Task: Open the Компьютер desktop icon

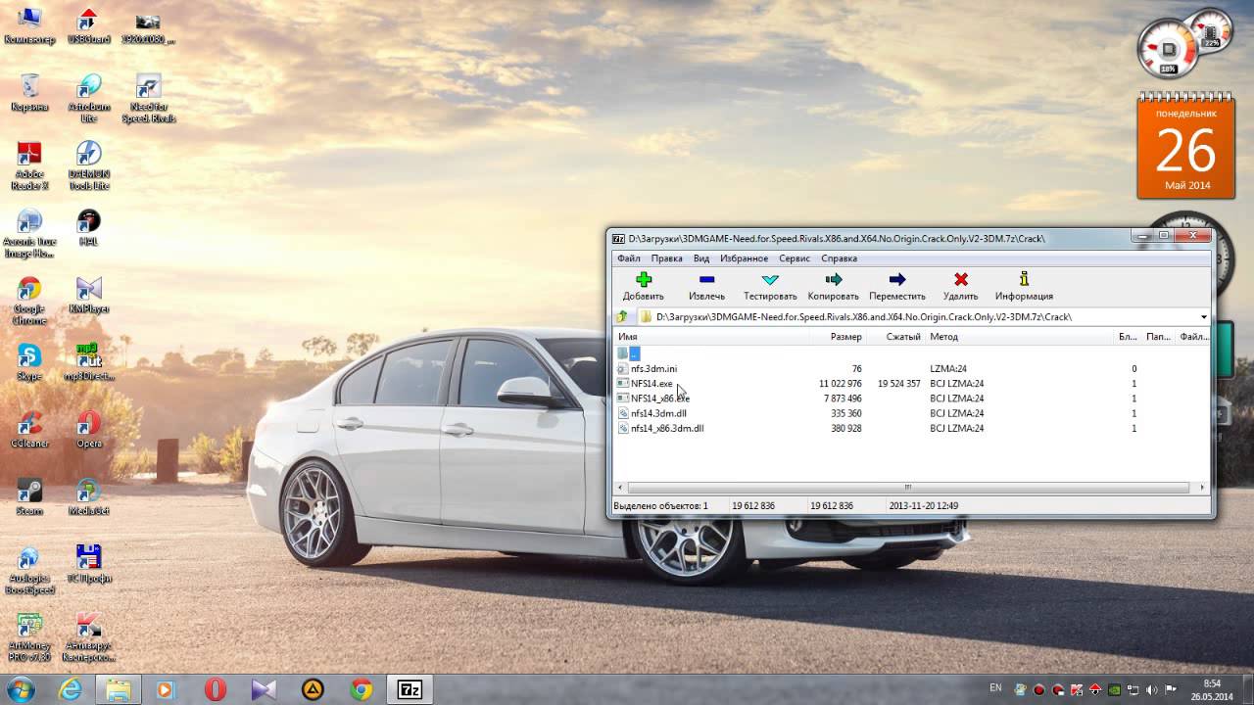Action: click(x=30, y=26)
